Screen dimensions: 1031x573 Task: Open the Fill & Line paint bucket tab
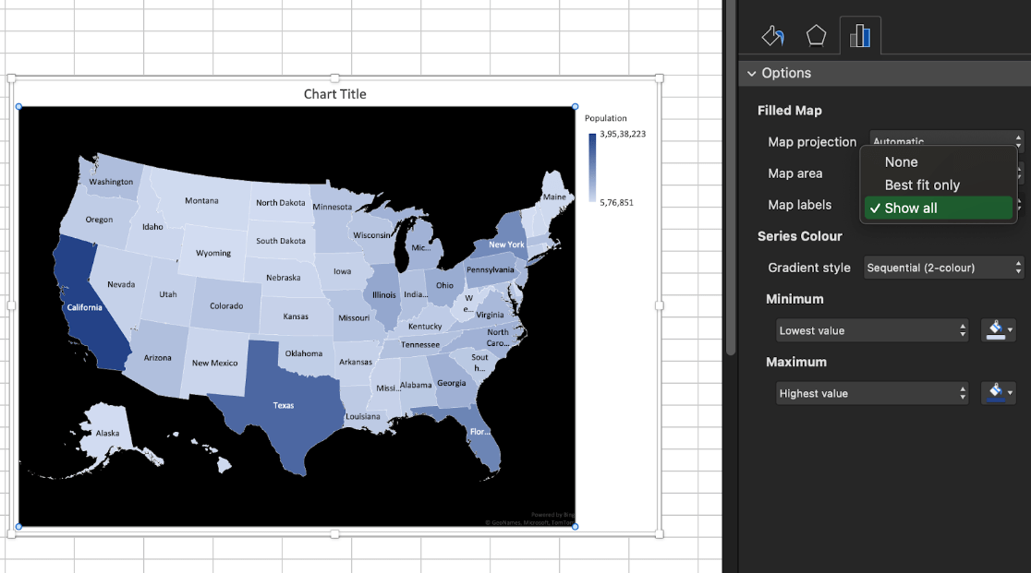point(772,35)
